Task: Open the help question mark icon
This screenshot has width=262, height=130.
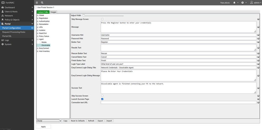Action: pyautogui.click(x=243, y=3)
